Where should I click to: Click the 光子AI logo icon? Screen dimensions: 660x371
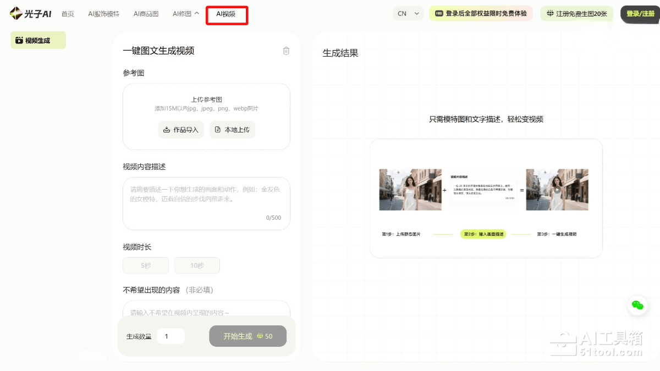pos(16,14)
